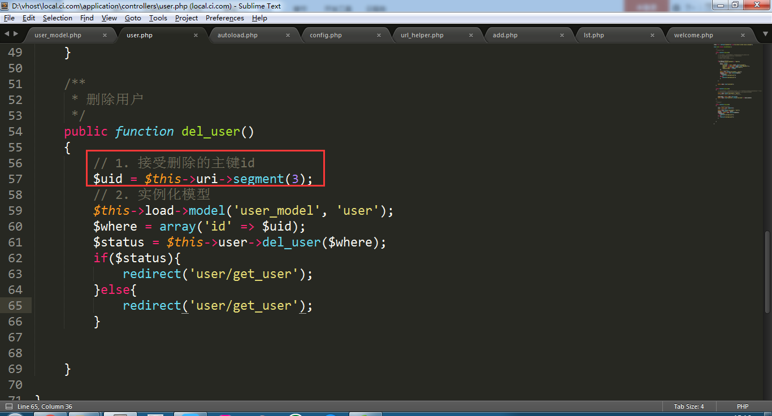This screenshot has width=772, height=416.
Task: Open the Goto menu
Action: click(133, 18)
